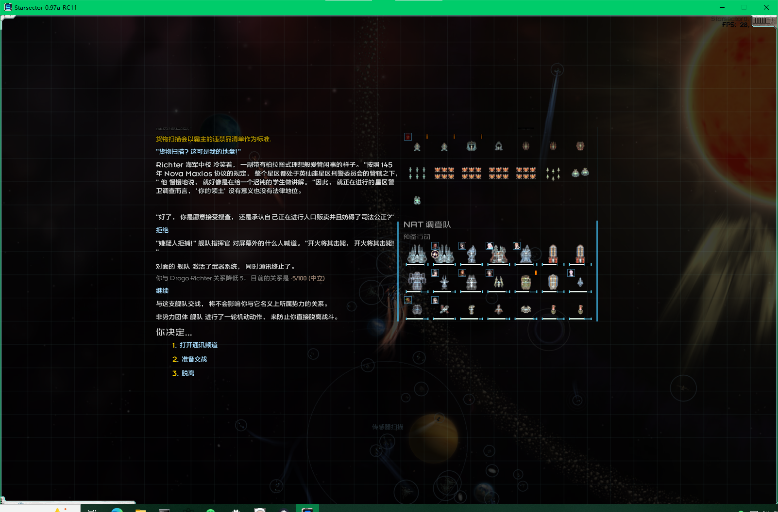Click the red enemy commander portrait top-left of fleet grid
Screen dimensions: 778x512
click(x=407, y=137)
